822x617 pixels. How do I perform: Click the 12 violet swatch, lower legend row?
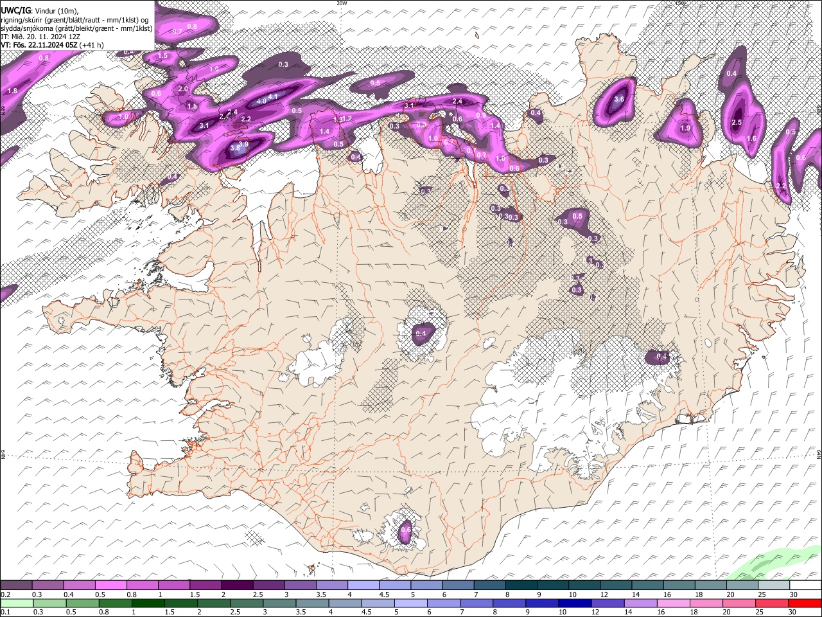click(x=608, y=603)
